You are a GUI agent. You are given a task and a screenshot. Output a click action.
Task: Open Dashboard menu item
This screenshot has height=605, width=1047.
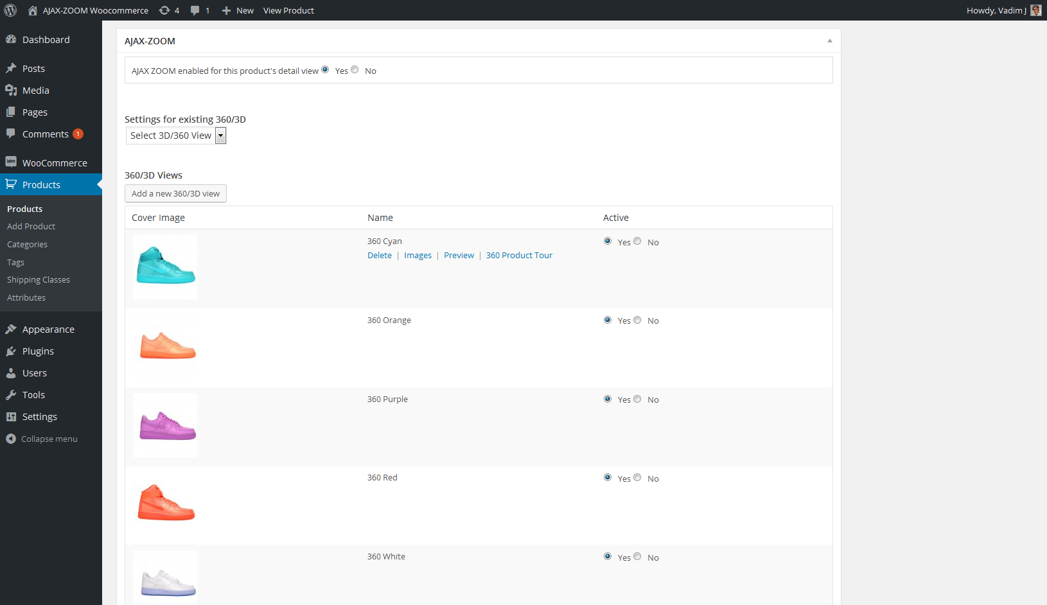pos(51,39)
